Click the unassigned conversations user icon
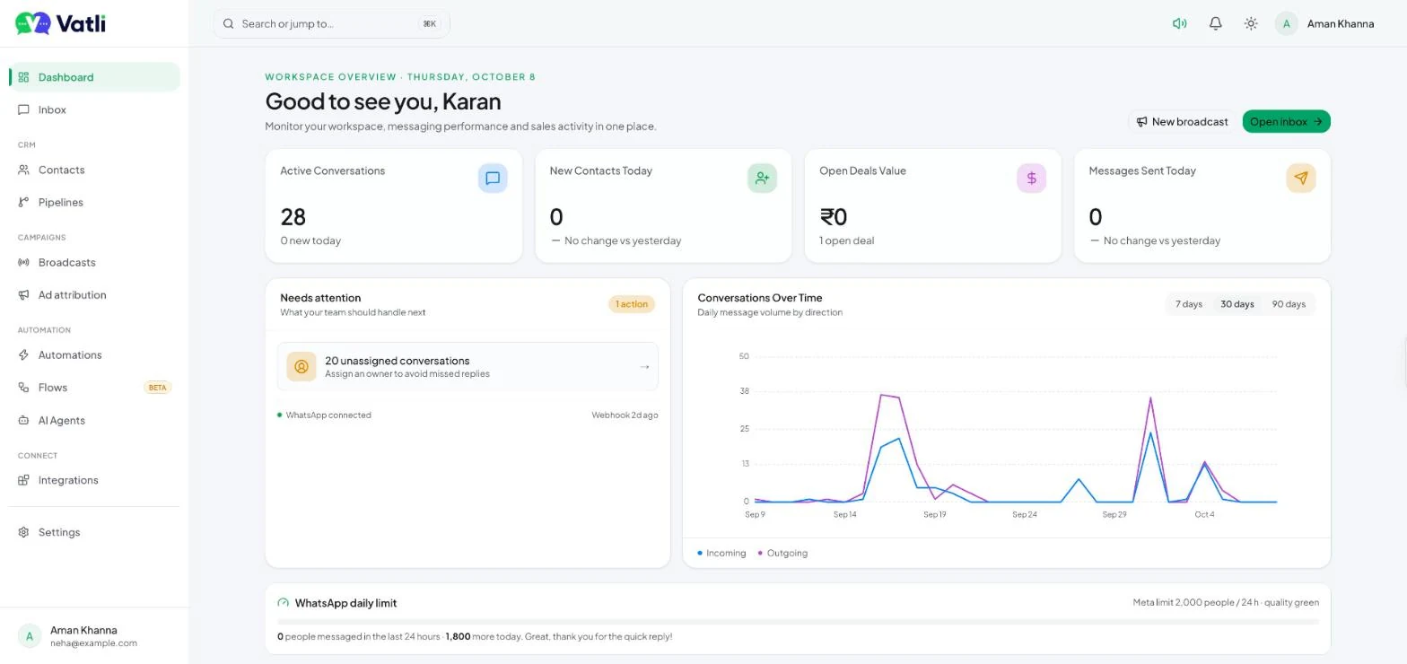1407x664 pixels. (301, 366)
